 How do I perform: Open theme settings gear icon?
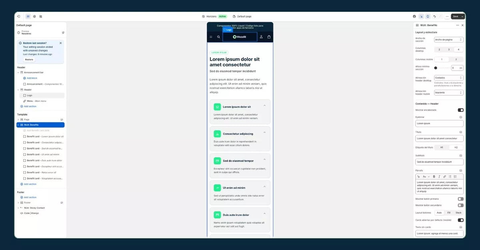pyautogui.click(x=34, y=16)
